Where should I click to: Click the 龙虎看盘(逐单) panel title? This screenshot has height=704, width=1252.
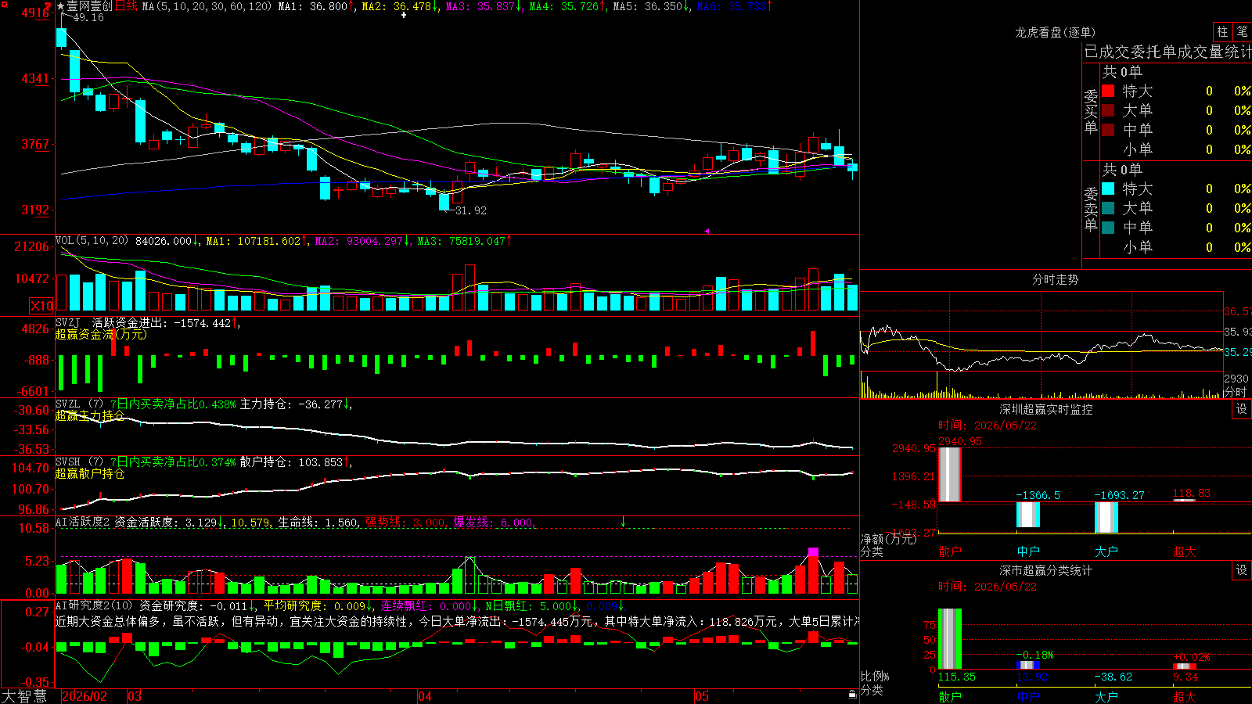point(1055,32)
